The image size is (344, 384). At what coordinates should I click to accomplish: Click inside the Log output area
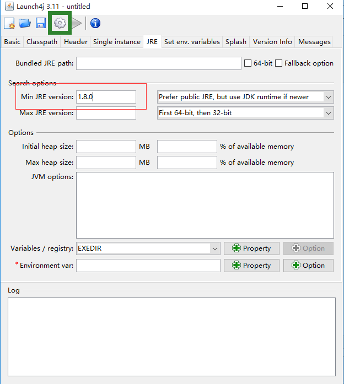[x=171, y=337]
